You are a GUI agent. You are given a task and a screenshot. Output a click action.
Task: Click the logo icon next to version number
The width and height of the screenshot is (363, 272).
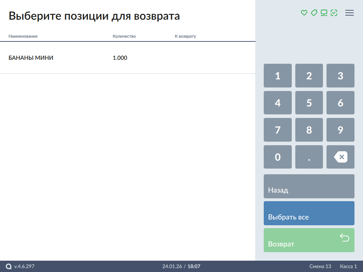coord(9,266)
